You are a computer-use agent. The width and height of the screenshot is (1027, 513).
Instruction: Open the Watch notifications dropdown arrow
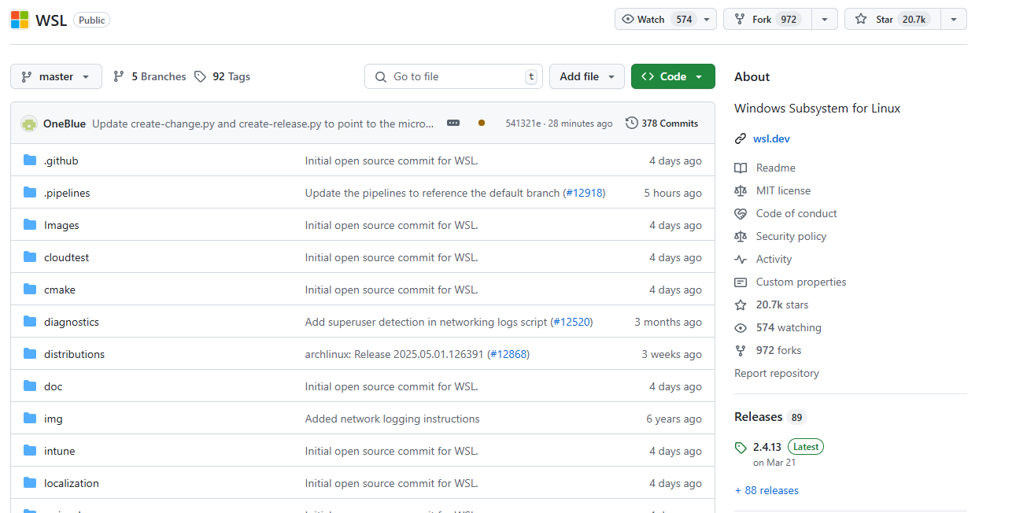pyautogui.click(x=707, y=19)
